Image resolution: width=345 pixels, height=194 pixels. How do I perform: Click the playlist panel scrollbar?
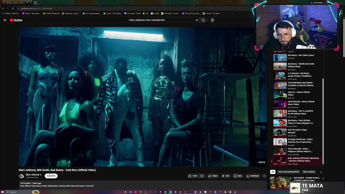323,121
